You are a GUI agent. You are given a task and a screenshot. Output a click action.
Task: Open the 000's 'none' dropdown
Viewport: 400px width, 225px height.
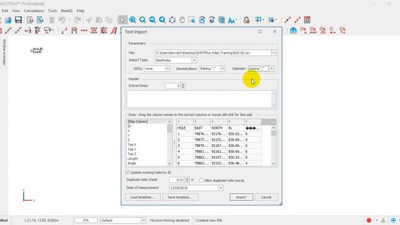point(167,69)
